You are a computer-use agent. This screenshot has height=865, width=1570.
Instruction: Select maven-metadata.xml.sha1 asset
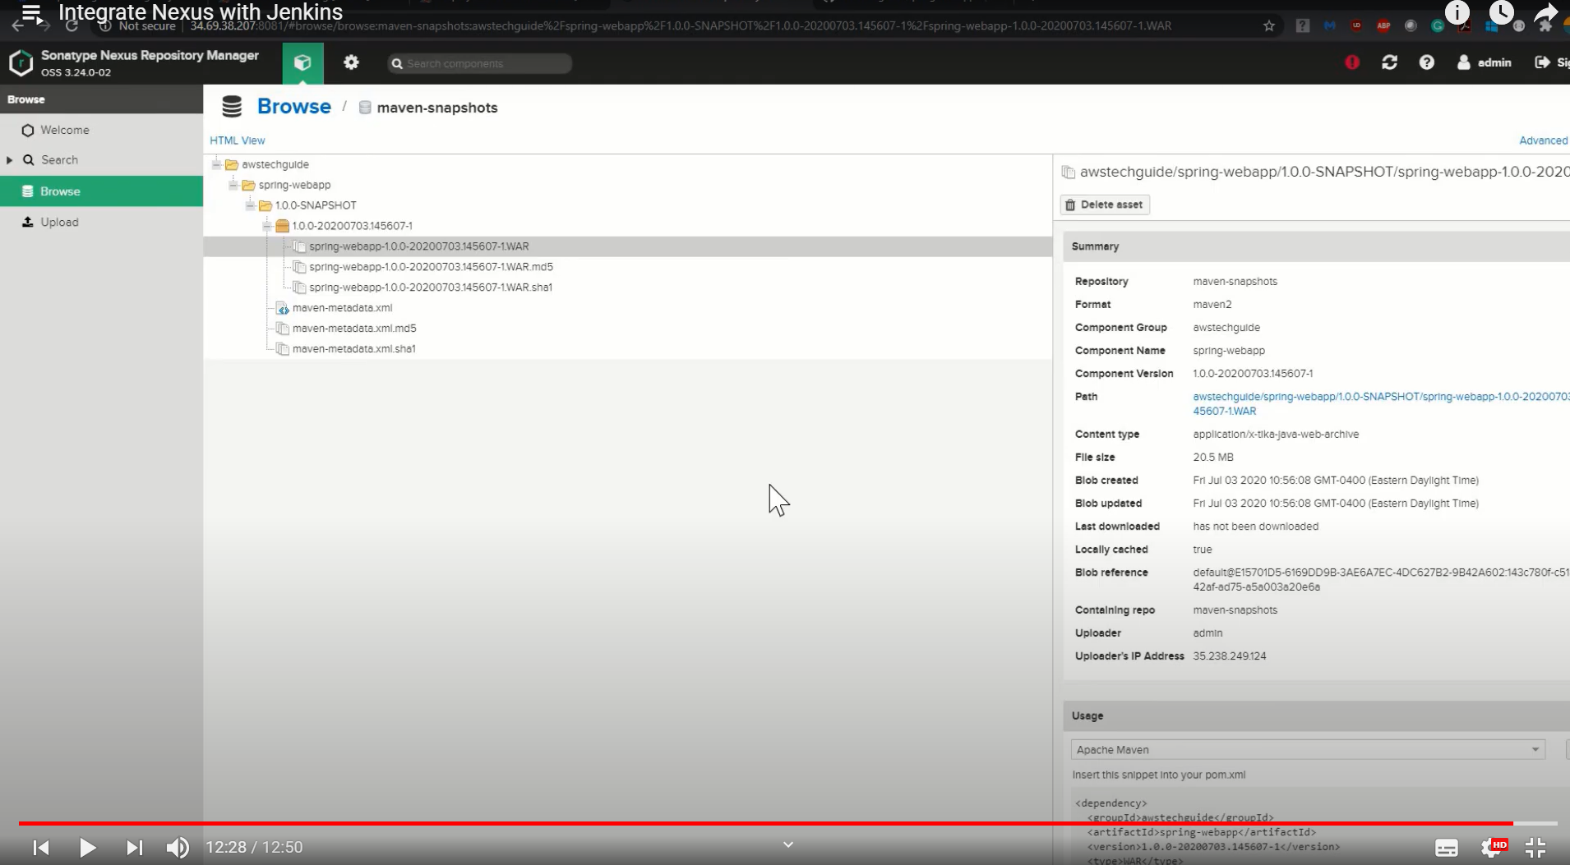coord(353,349)
